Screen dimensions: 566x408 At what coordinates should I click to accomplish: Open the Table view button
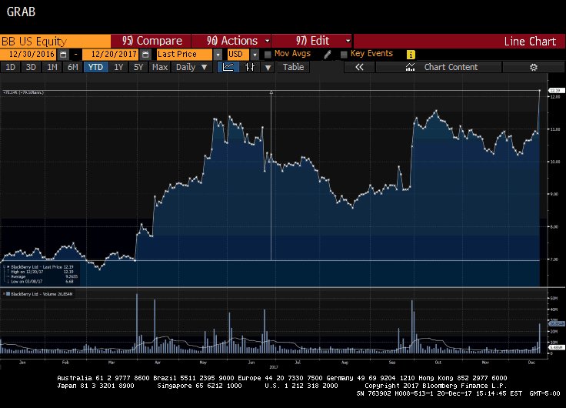[293, 67]
